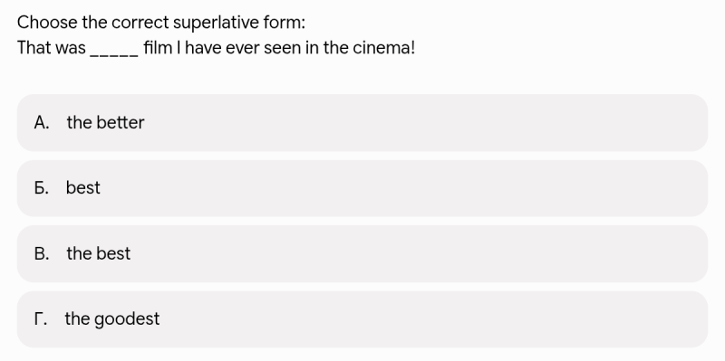Click empty area of the option Б card

[416, 188]
